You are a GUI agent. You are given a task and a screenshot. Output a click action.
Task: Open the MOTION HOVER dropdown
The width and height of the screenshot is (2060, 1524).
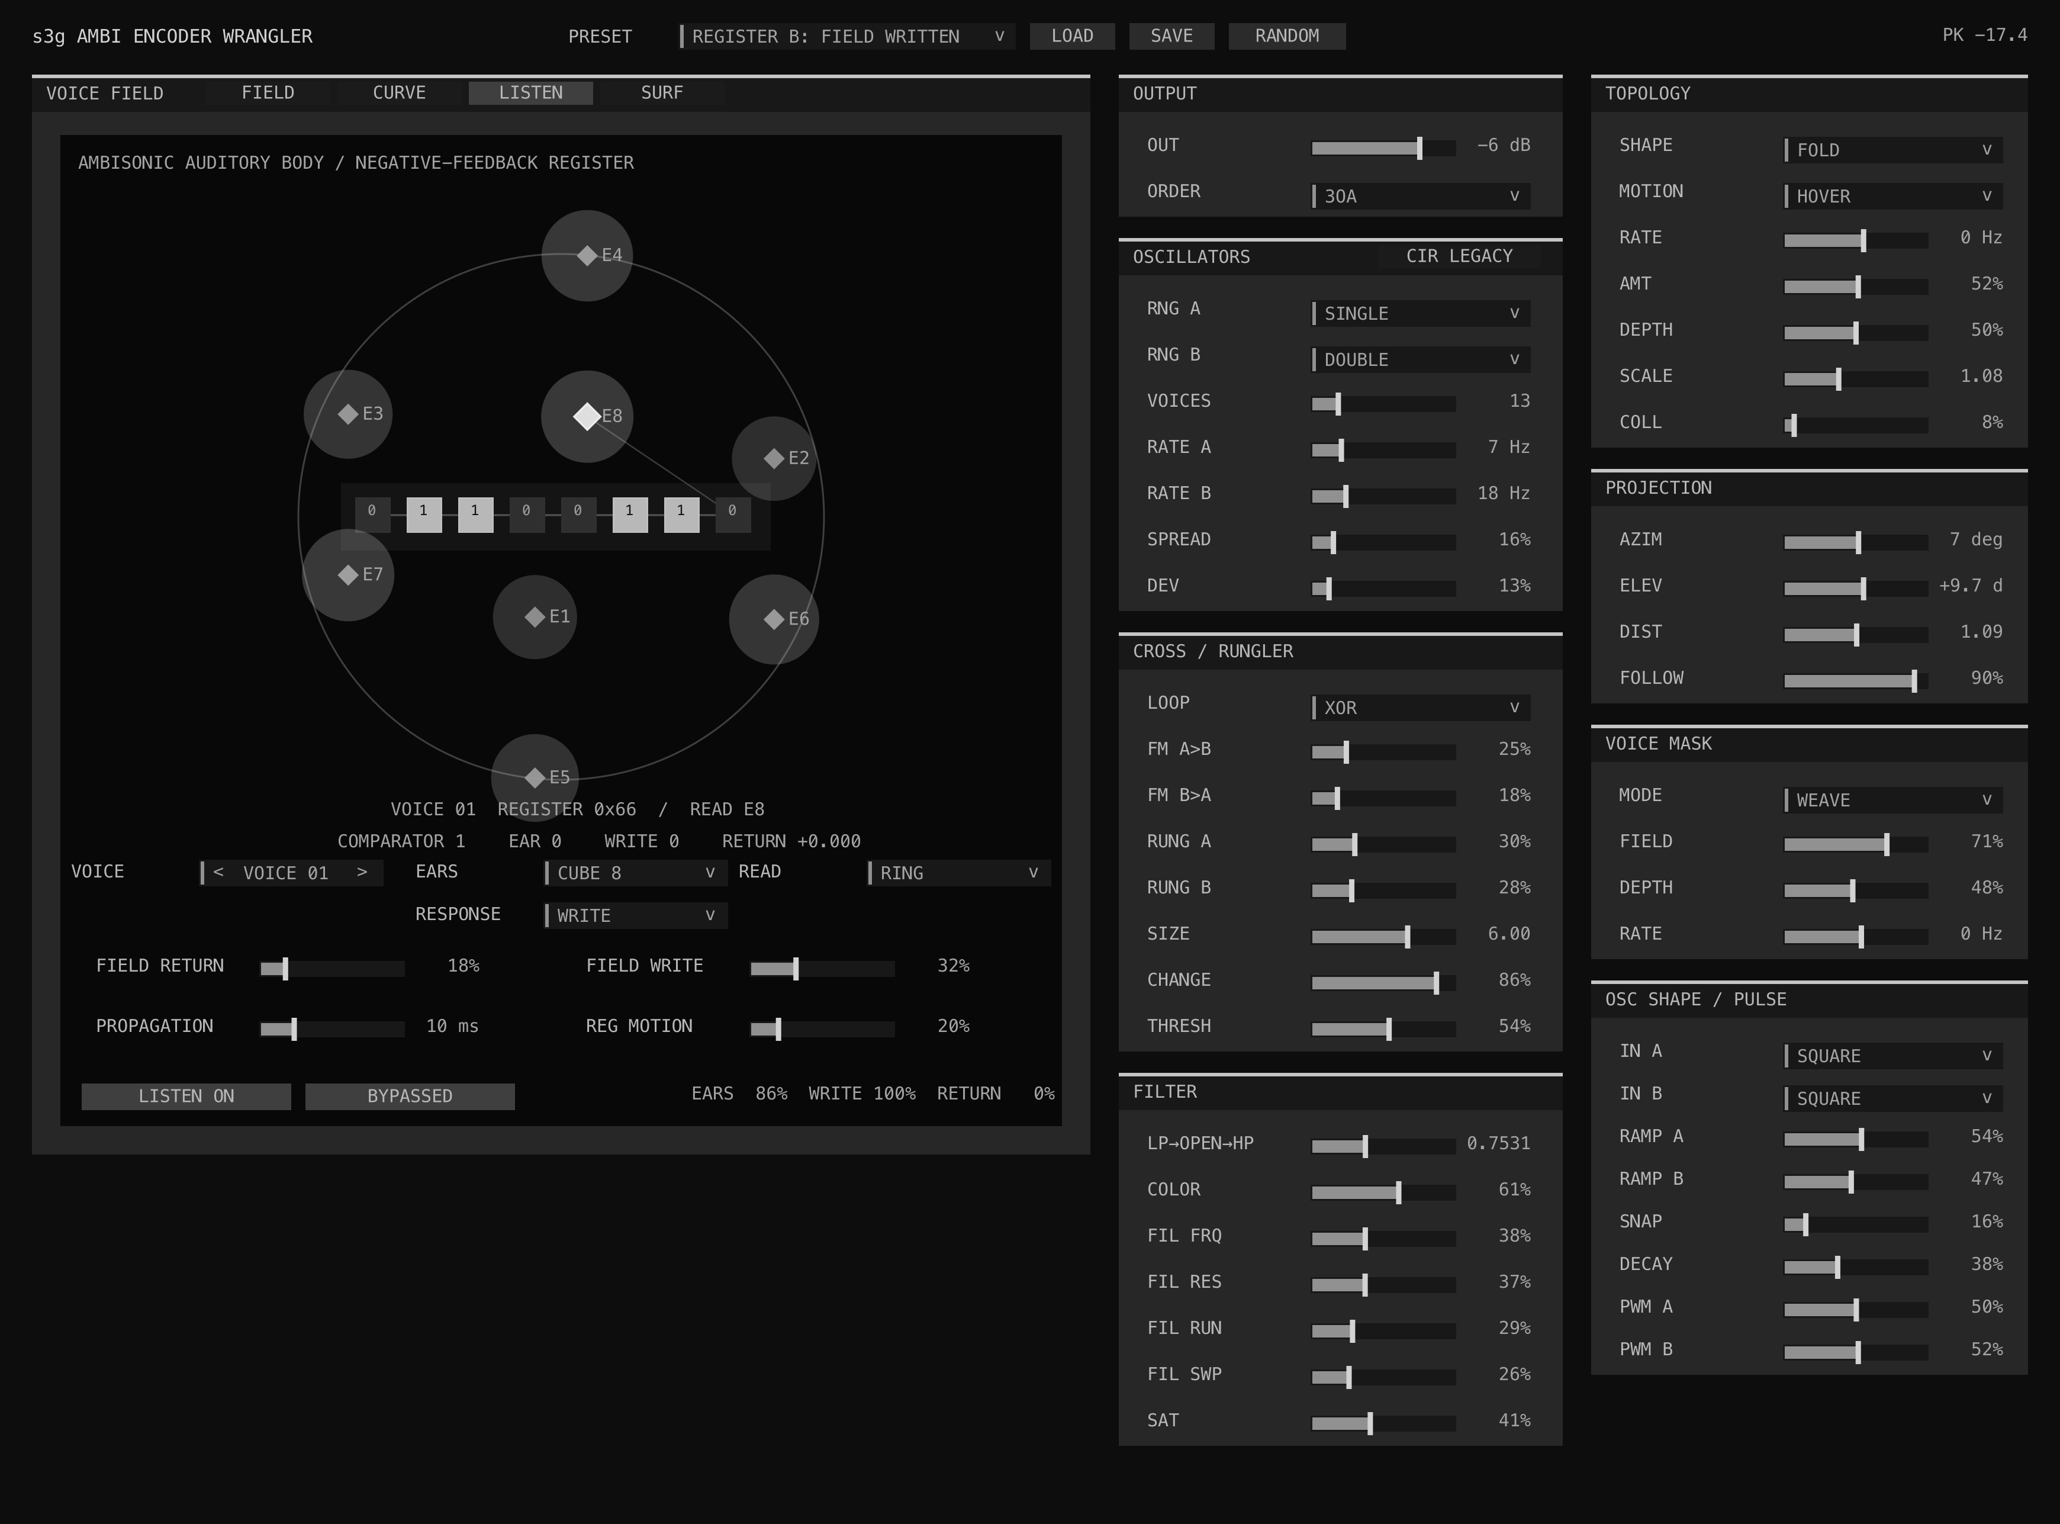point(1893,195)
